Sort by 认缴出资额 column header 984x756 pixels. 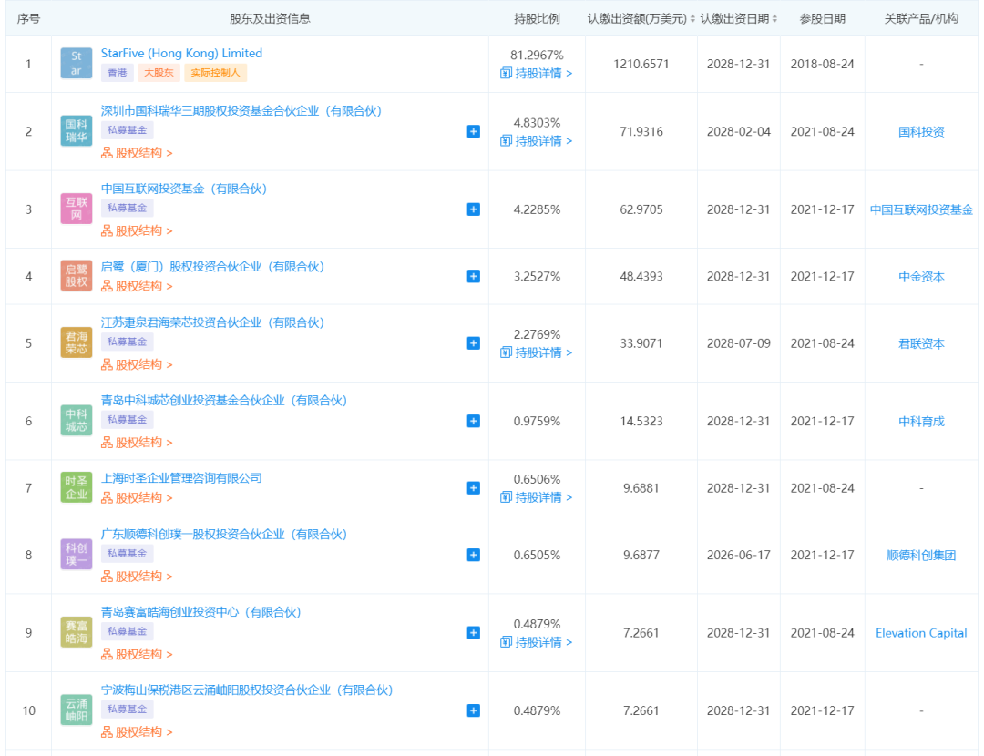coord(641,18)
